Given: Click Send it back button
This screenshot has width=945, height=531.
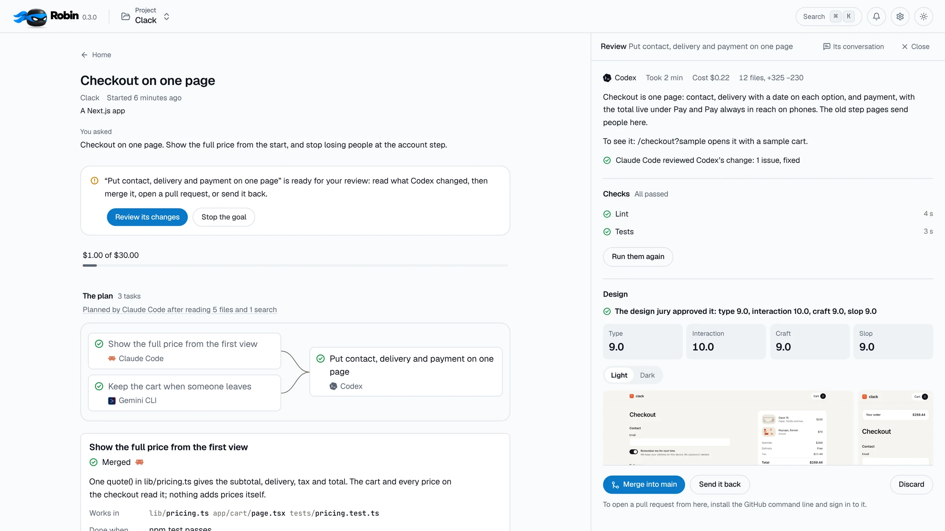Looking at the screenshot, I should (719, 485).
